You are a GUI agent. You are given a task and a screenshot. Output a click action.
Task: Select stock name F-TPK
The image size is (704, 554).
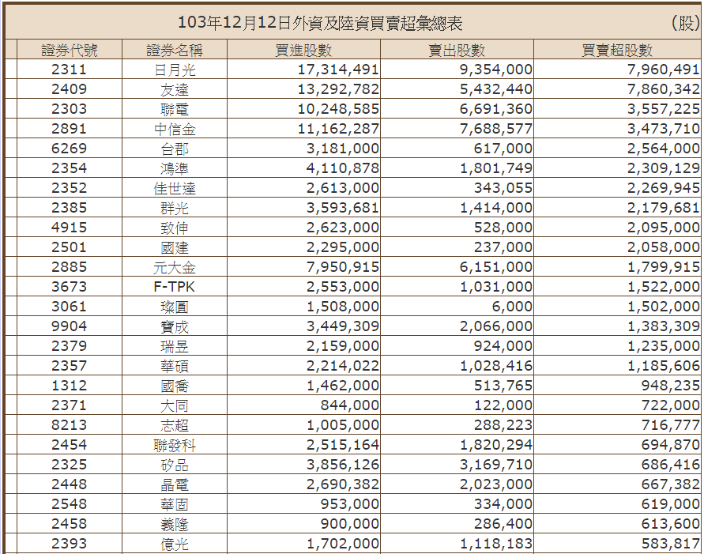click(x=175, y=287)
